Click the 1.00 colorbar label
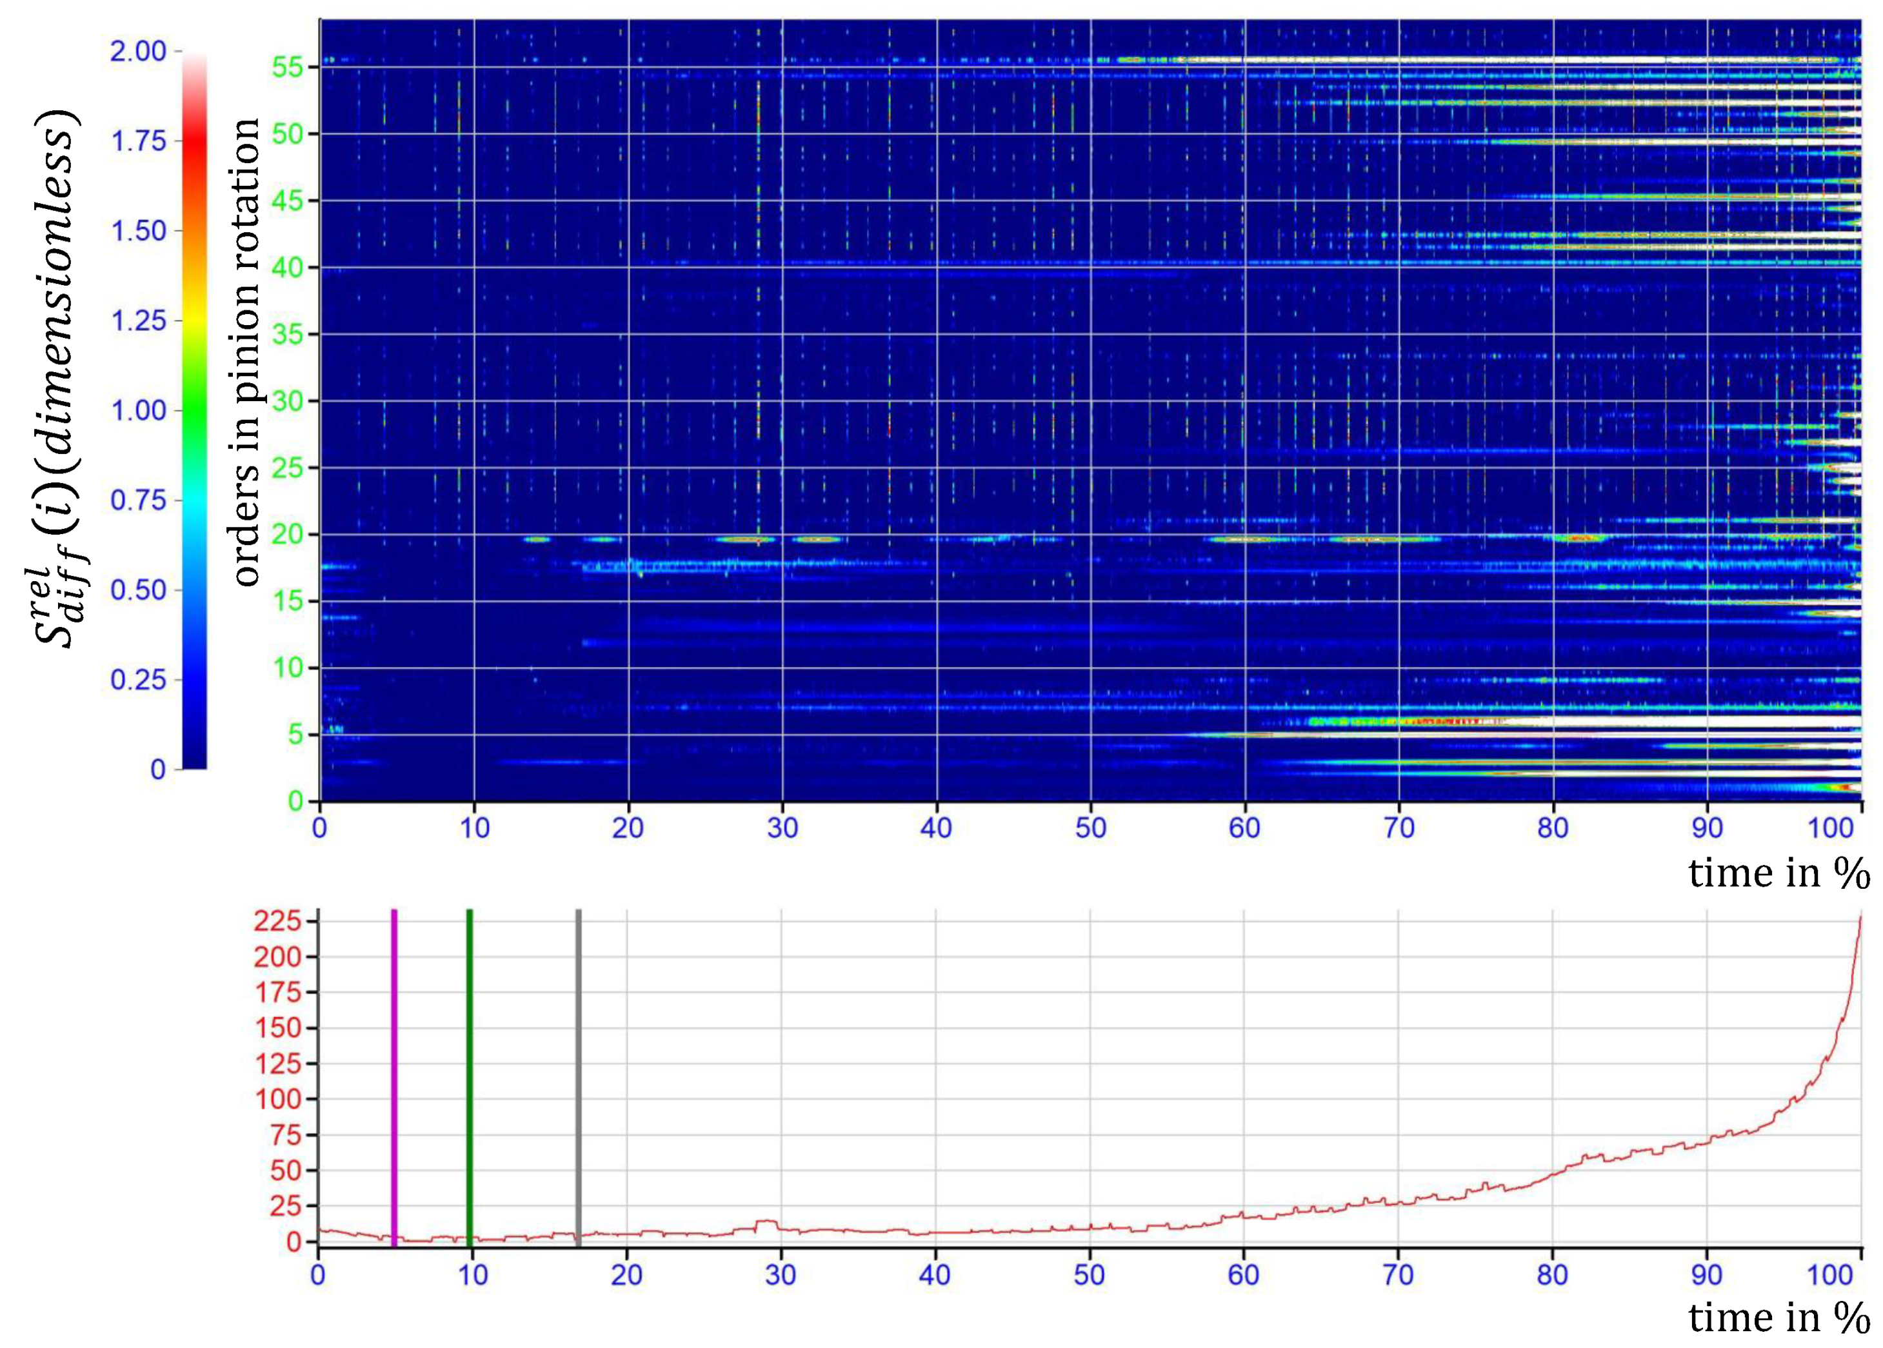The image size is (1883, 1348). tap(139, 410)
